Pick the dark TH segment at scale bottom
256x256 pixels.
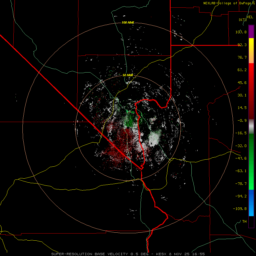tap(251, 222)
